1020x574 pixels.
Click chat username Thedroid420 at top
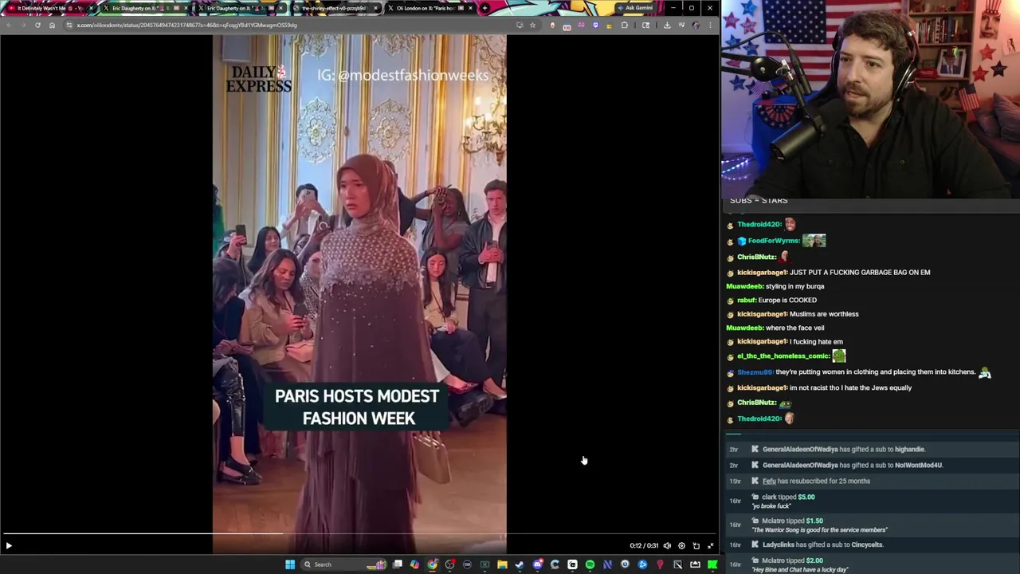(x=759, y=225)
